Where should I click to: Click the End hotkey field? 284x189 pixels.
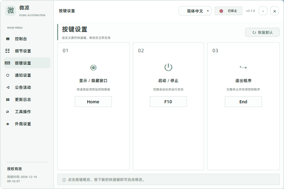tap(243, 102)
